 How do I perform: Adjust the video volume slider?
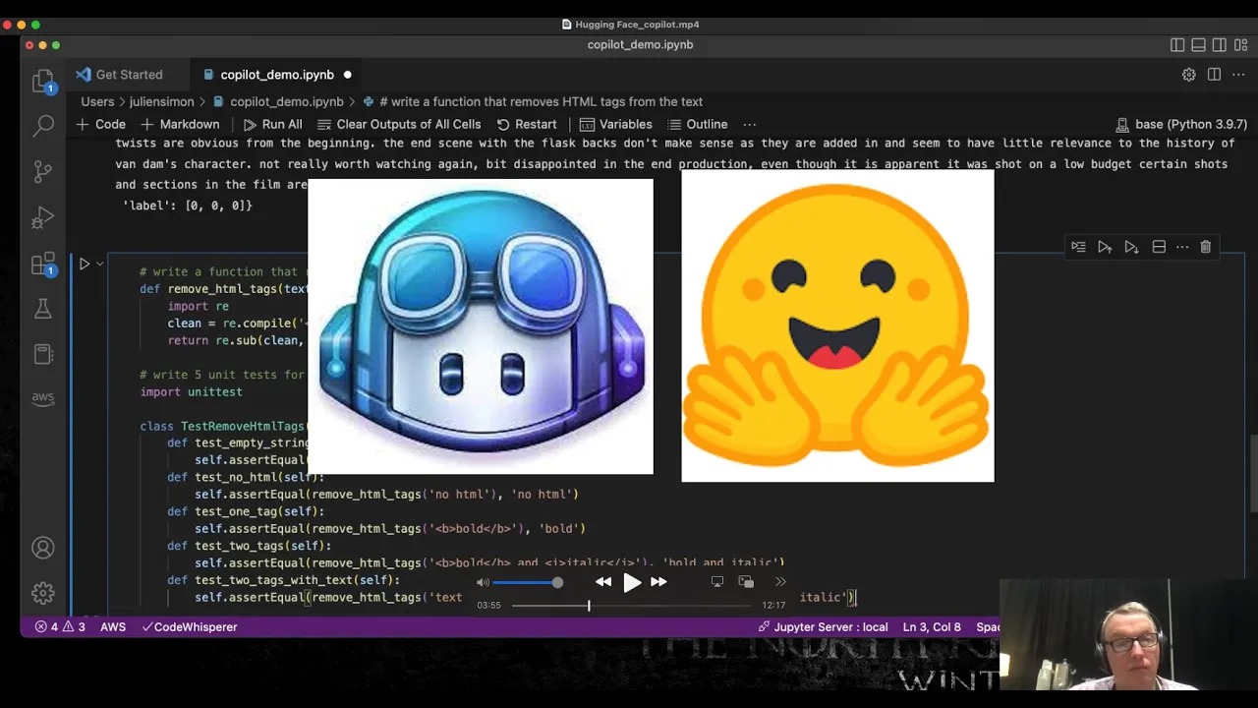(526, 582)
